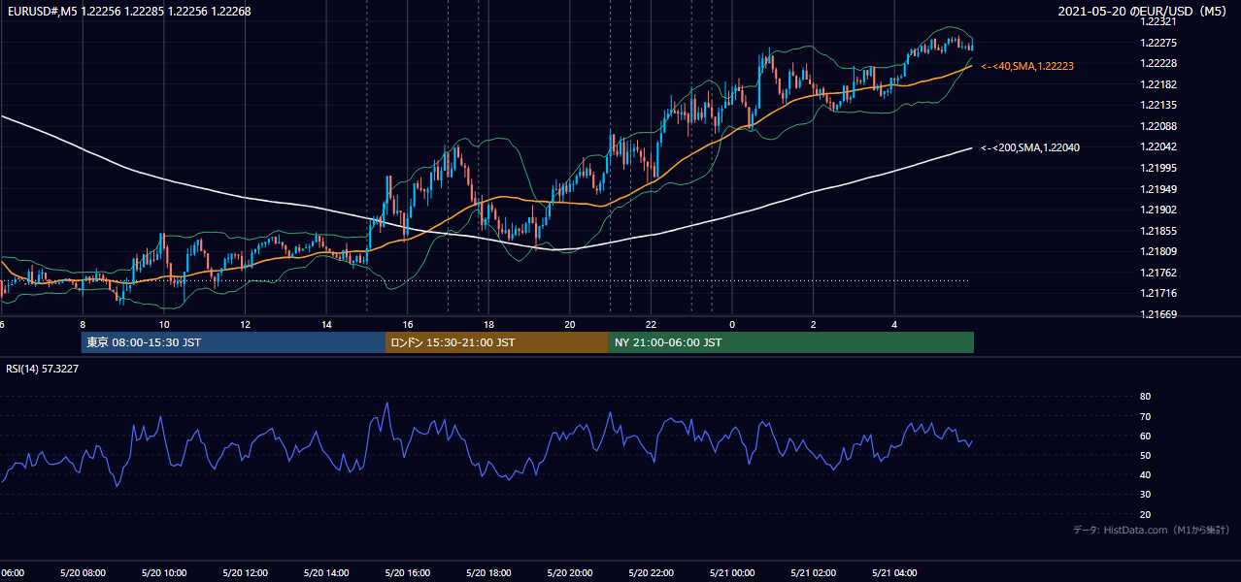
Task: Click the 1.21716 price axis label
Action: pyautogui.click(x=1158, y=293)
